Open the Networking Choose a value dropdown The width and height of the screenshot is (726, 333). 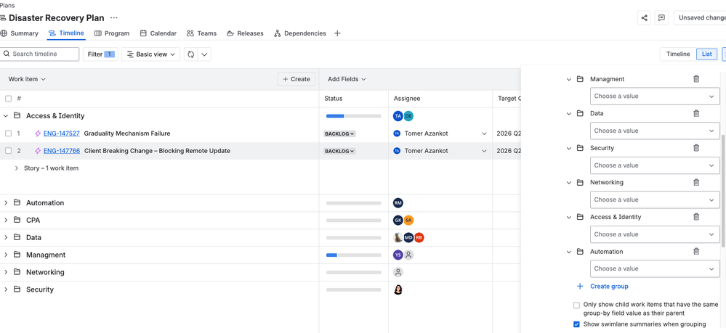[654, 200]
